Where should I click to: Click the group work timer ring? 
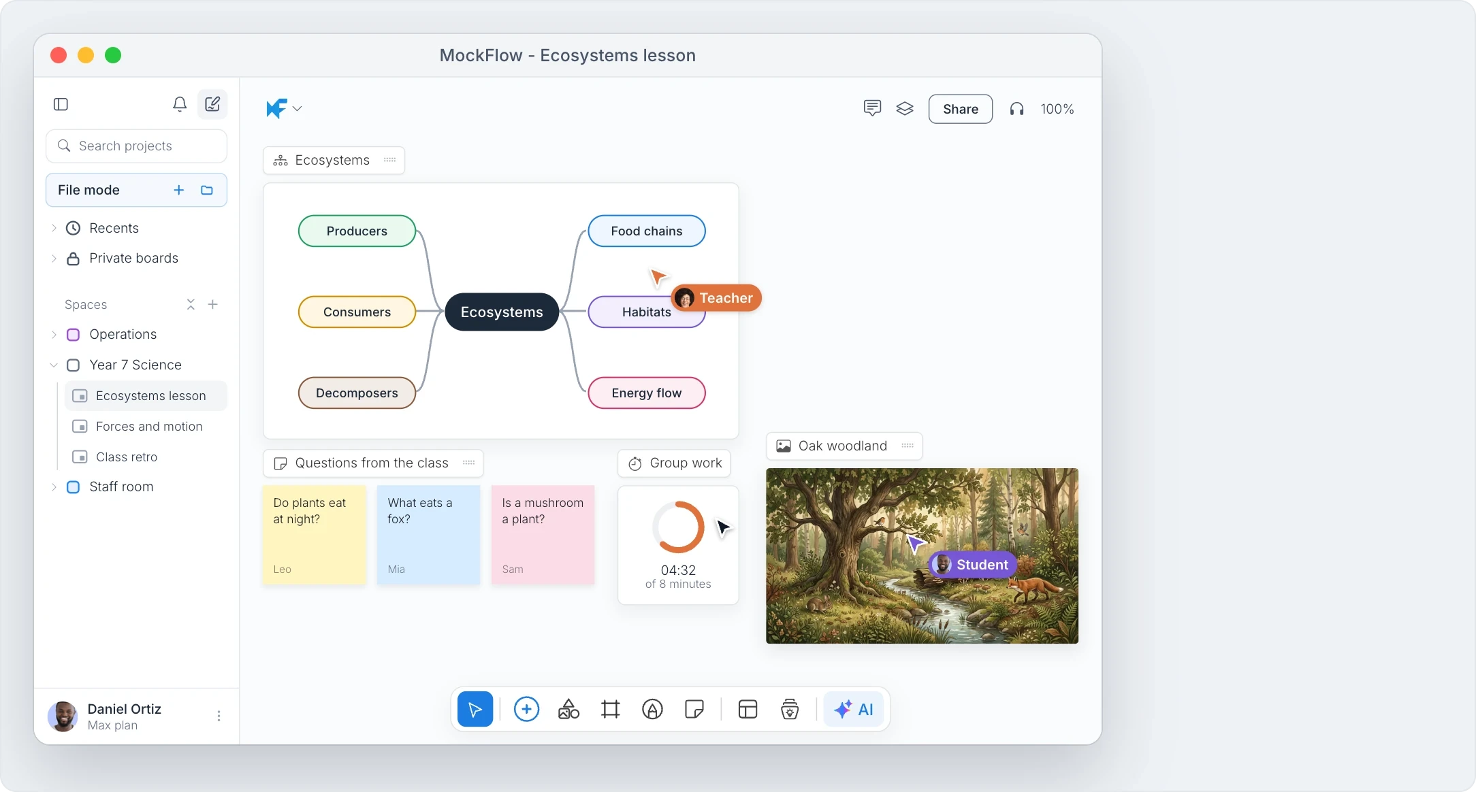point(678,527)
